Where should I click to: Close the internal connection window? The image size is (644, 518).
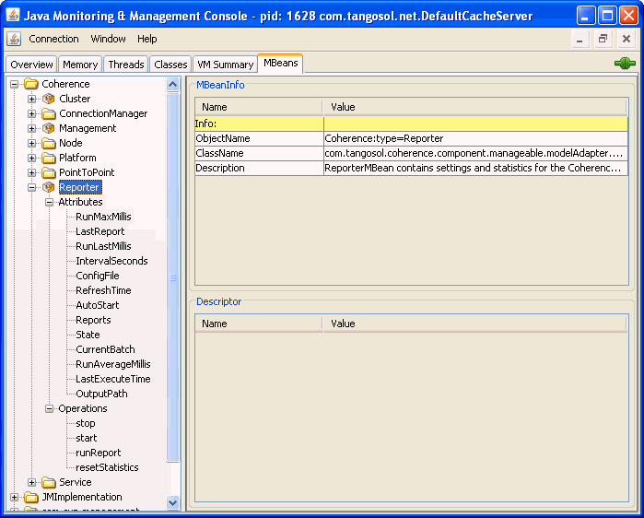626,39
